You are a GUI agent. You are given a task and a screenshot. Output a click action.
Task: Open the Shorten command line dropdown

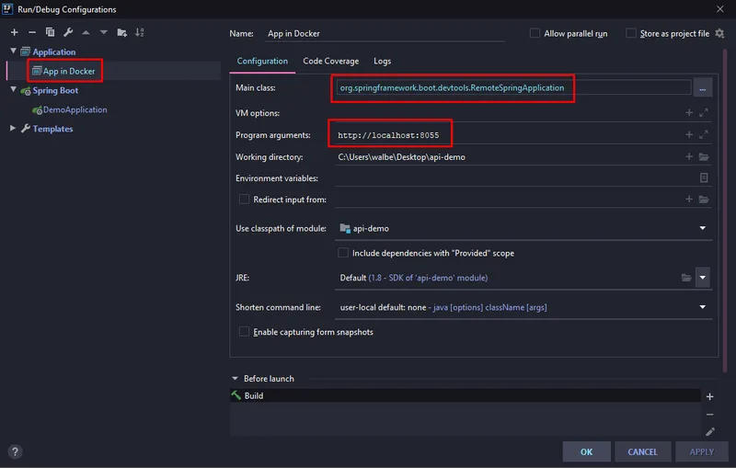pos(702,307)
